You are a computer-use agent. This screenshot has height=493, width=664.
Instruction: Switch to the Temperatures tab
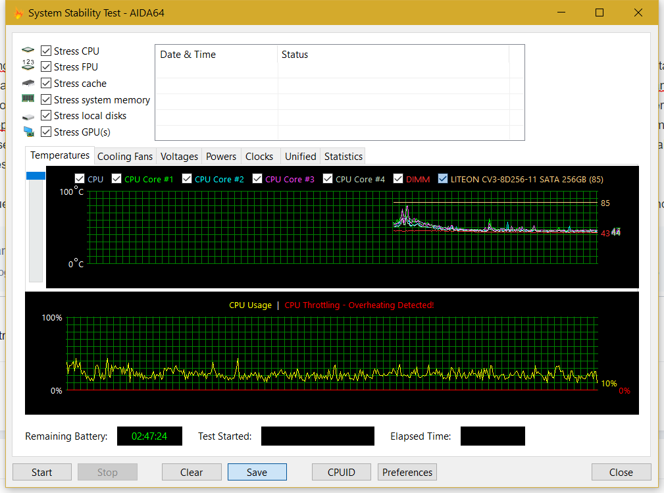pos(60,155)
